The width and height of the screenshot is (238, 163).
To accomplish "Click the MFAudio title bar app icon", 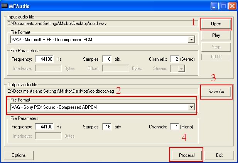I will click(5, 6).
